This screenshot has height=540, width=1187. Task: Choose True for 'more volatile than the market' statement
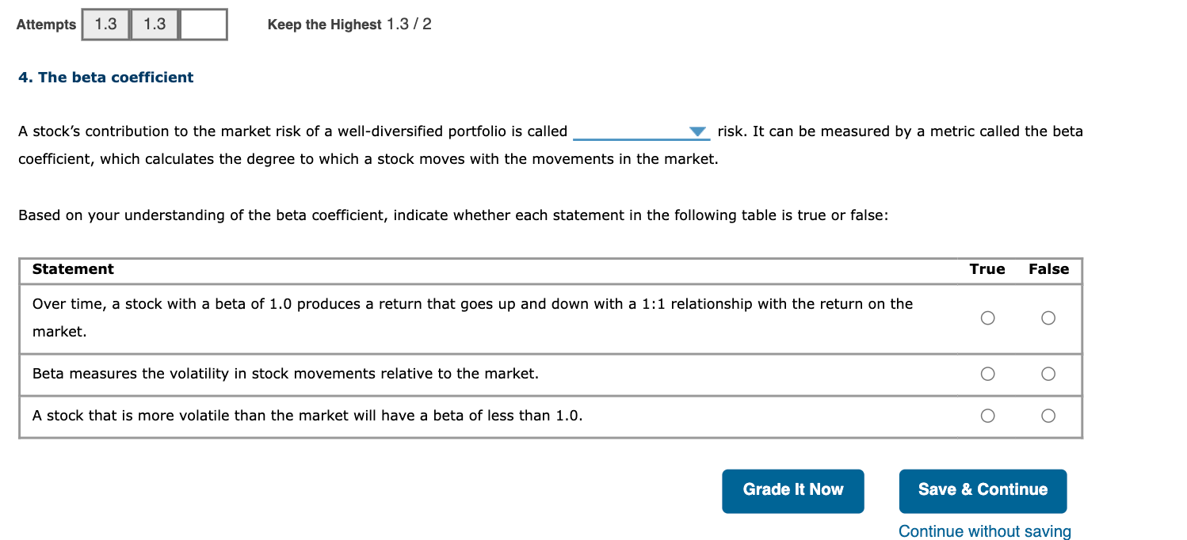pyautogui.click(x=987, y=416)
